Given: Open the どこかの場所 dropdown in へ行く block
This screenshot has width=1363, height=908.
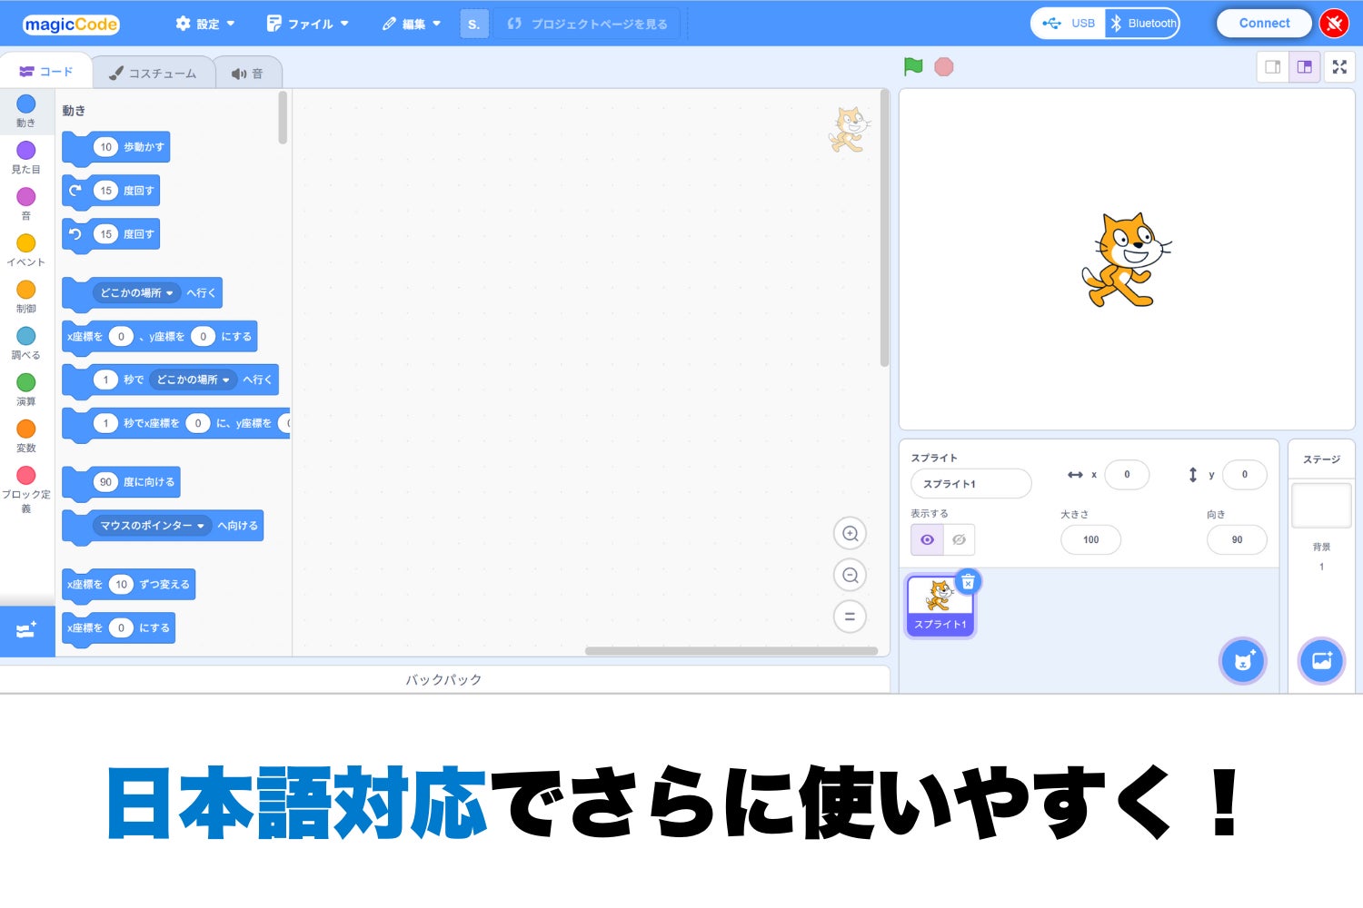Looking at the screenshot, I should [x=137, y=293].
